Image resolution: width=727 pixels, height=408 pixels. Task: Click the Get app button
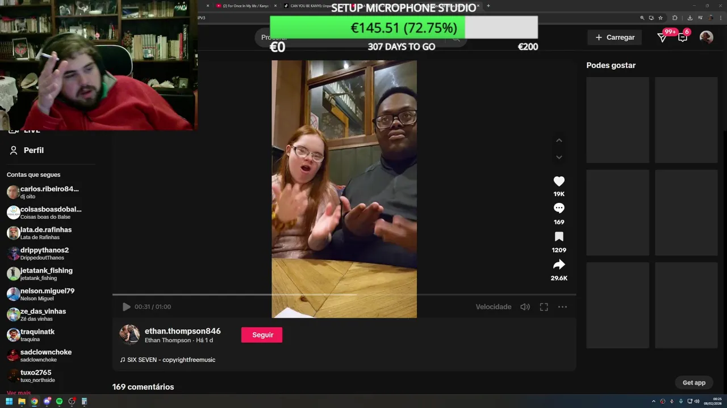coord(694,382)
